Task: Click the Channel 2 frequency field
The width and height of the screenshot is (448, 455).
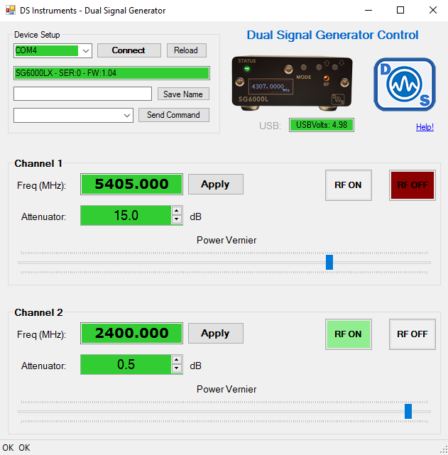Action: 131,334
